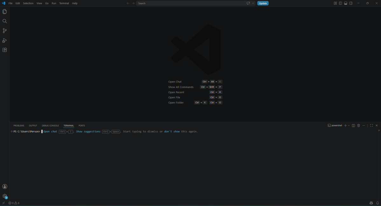Image resolution: width=381 pixels, height=206 pixels.
Task: Toggle the primary side bar
Action: click(x=340, y=3)
